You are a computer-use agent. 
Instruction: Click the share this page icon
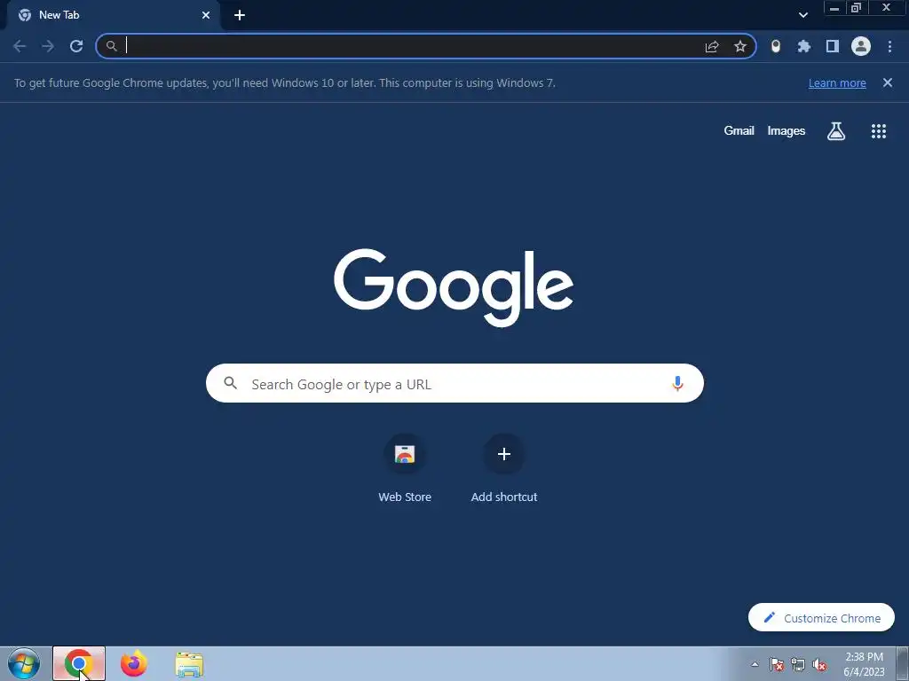(712, 46)
